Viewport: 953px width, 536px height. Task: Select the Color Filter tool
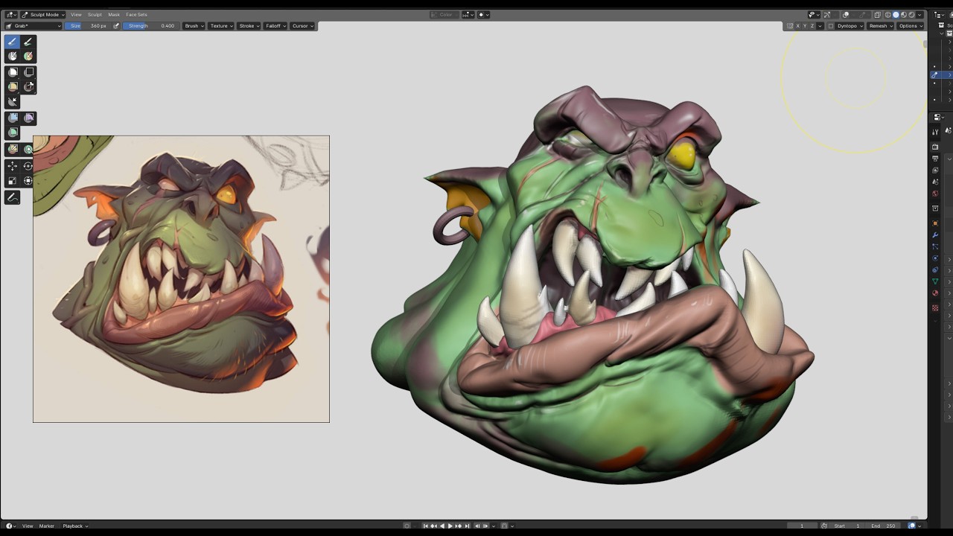click(12, 132)
